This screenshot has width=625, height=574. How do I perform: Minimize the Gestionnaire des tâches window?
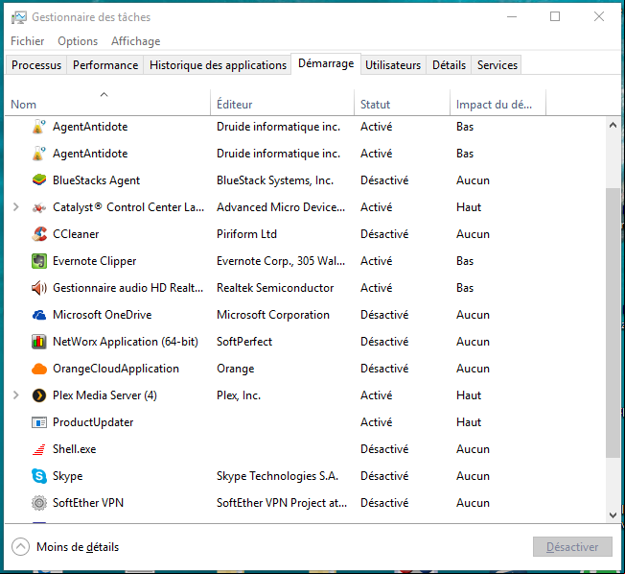[512, 16]
